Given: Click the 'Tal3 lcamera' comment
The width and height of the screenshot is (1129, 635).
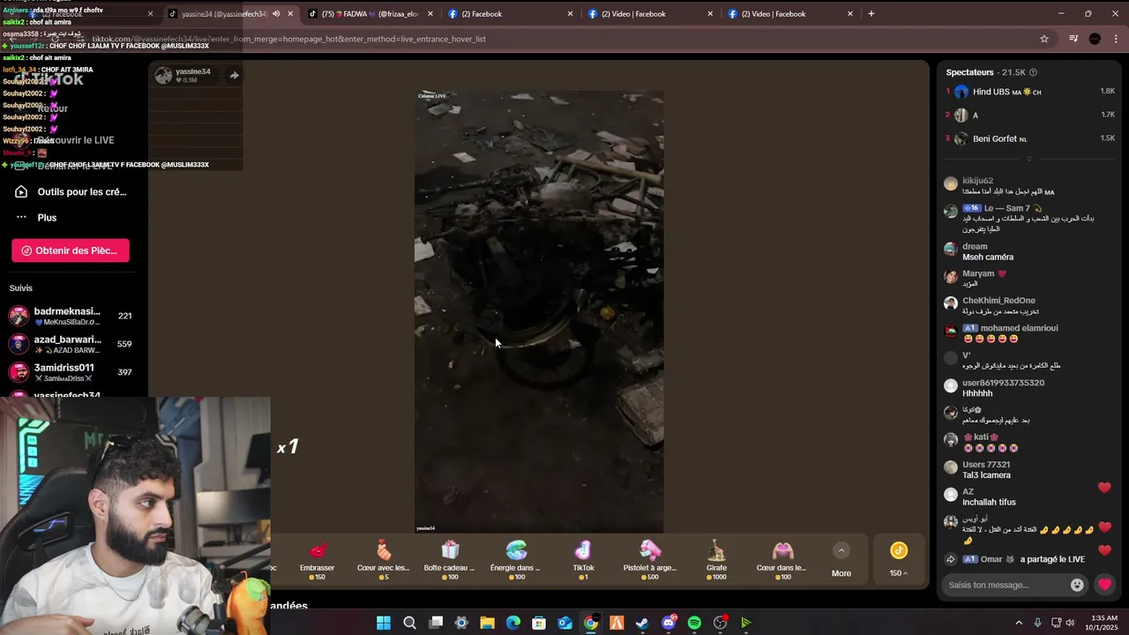Looking at the screenshot, I should (x=986, y=475).
